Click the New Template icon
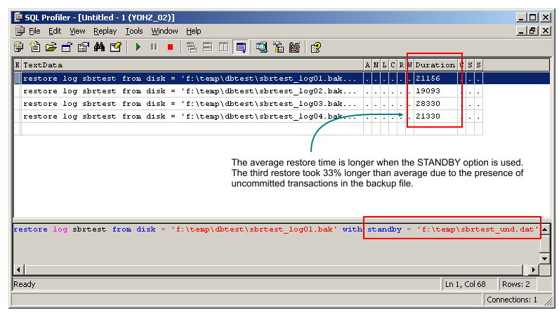The height and width of the screenshot is (315, 559). pos(35,47)
